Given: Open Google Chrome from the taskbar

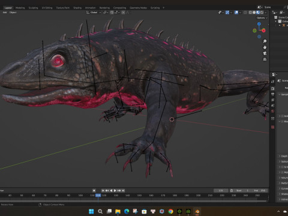Looking at the screenshot, I should 170,211.
